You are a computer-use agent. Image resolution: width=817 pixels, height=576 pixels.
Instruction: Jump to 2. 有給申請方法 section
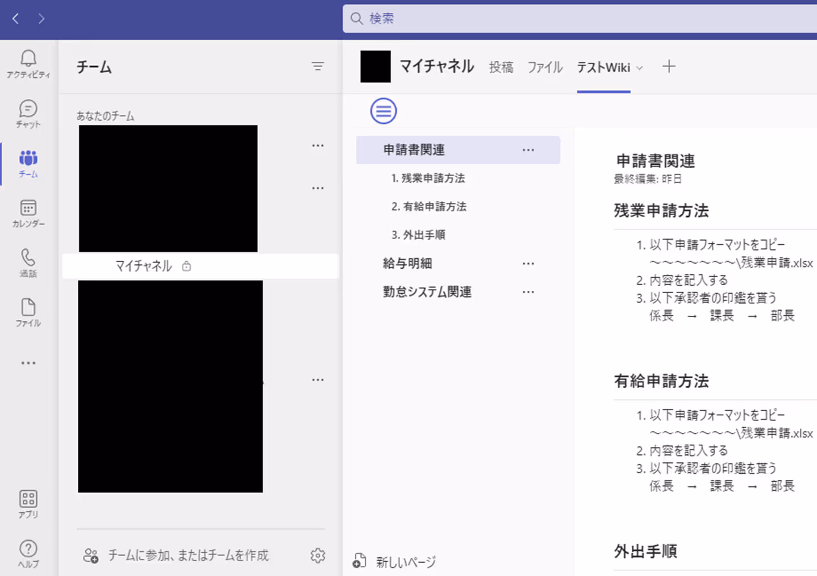coord(428,207)
